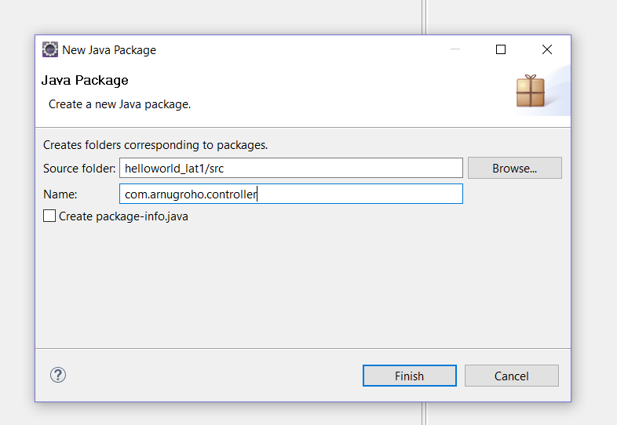Click the "Name:" label
The image size is (617, 425).
(x=60, y=194)
